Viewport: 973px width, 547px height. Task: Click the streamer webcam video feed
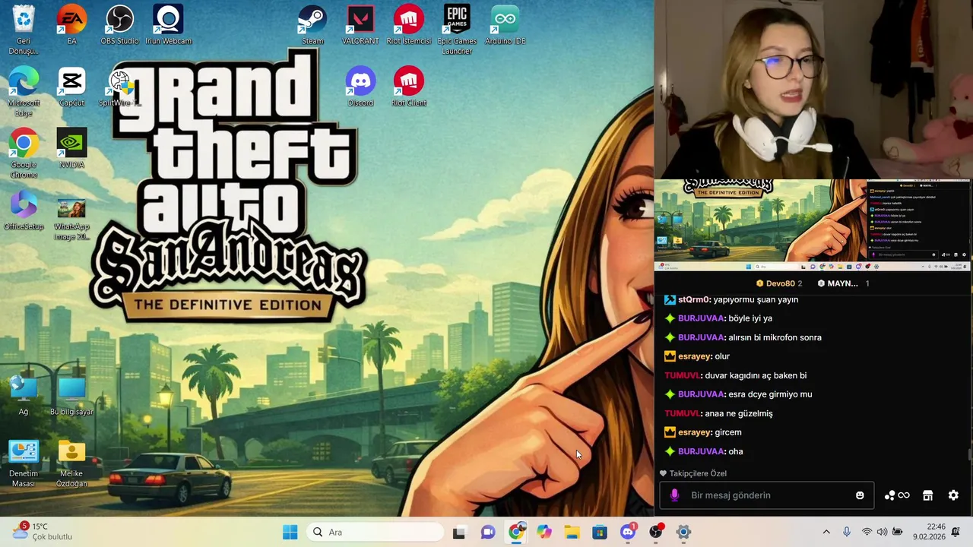(813, 90)
